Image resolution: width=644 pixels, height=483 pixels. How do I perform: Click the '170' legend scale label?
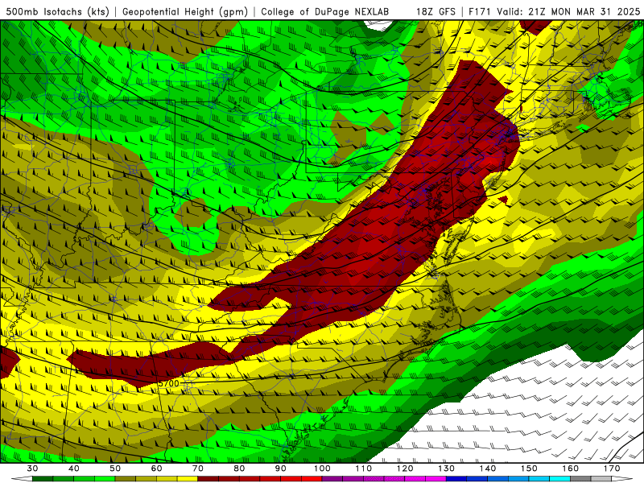[612, 469]
